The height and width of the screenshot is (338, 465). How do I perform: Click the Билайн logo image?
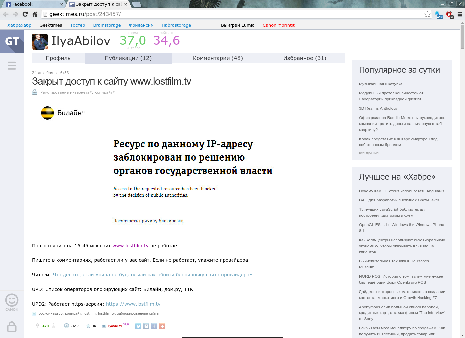coord(62,113)
